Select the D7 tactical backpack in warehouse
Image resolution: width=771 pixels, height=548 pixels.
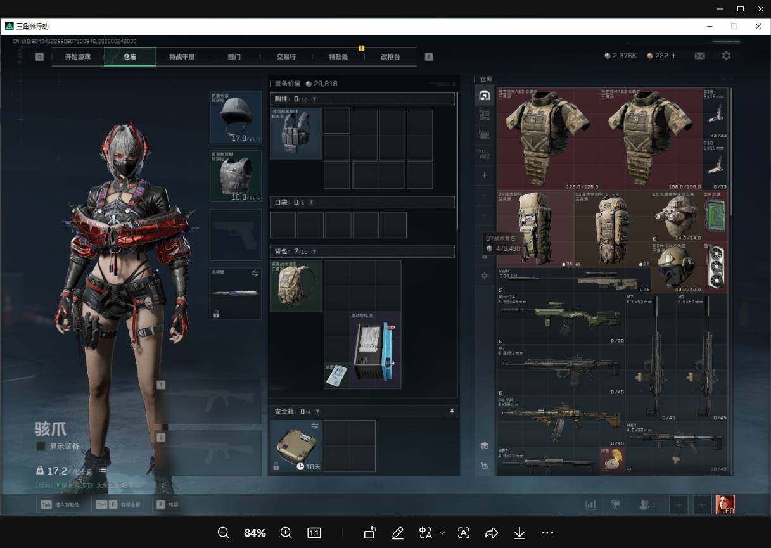(535, 229)
